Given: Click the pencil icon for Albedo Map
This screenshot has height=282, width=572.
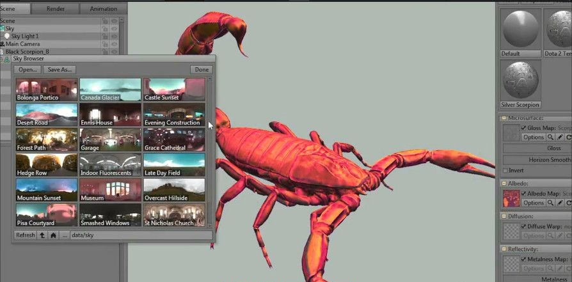Looking at the screenshot, I should tap(559, 203).
